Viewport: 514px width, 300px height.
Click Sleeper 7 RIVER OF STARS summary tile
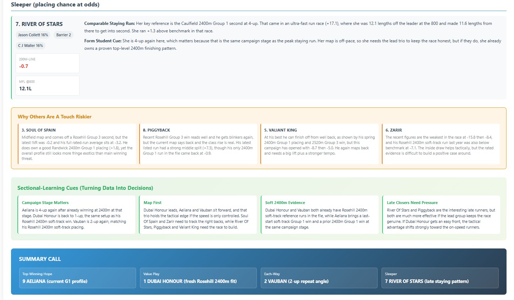tap(440, 278)
